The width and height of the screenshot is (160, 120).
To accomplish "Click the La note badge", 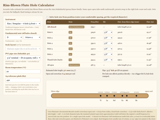I will pos(70,54).
